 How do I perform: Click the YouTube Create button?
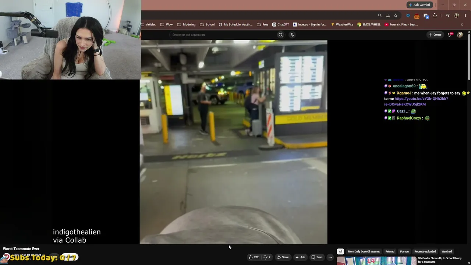[x=435, y=35]
